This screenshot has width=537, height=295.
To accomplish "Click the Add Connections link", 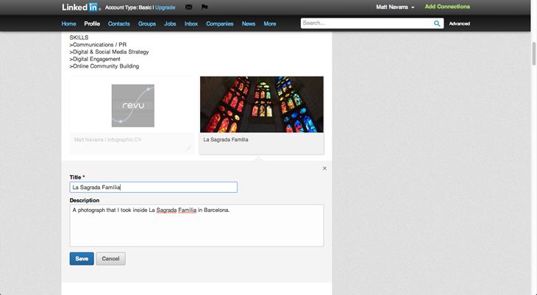I will tap(447, 7).
